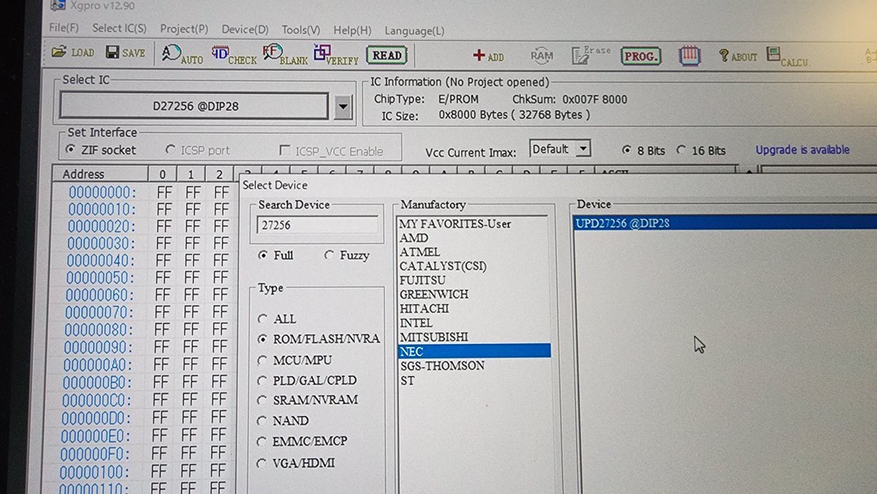
Task: Open the Help(H) menu
Action: (x=352, y=31)
